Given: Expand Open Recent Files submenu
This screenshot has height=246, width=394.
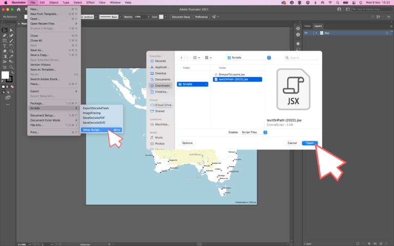Looking at the screenshot, I should (53, 24).
